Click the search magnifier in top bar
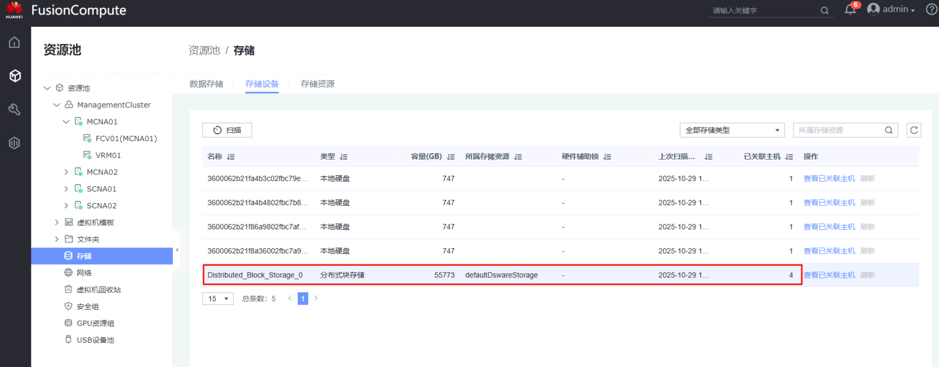Screen dimensions: 939x367 (x=825, y=10)
